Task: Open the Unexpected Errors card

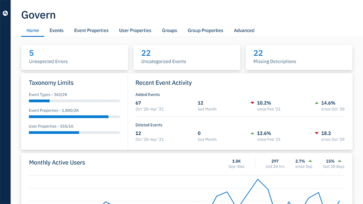Action: 74,57
